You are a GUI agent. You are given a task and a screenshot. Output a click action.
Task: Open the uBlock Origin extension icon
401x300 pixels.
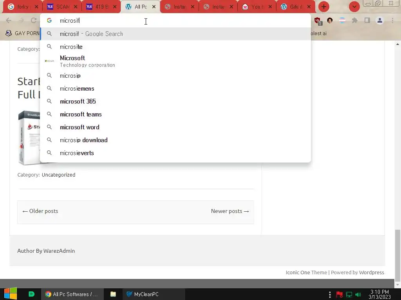point(318,21)
